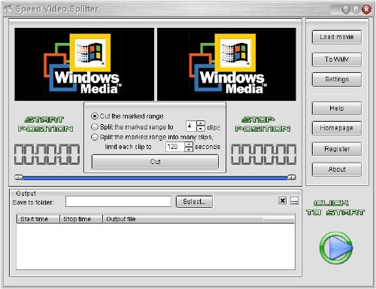Viewport: 376px width, 289px height.
Task: Click the X icon in Output panel
Action: tap(283, 200)
